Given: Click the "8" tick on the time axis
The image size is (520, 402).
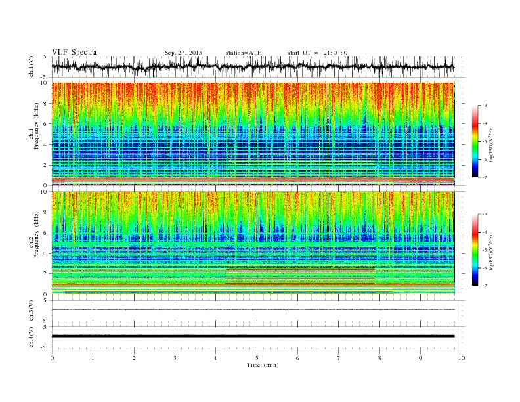Looking at the screenshot, I should pyautogui.click(x=379, y=358).
